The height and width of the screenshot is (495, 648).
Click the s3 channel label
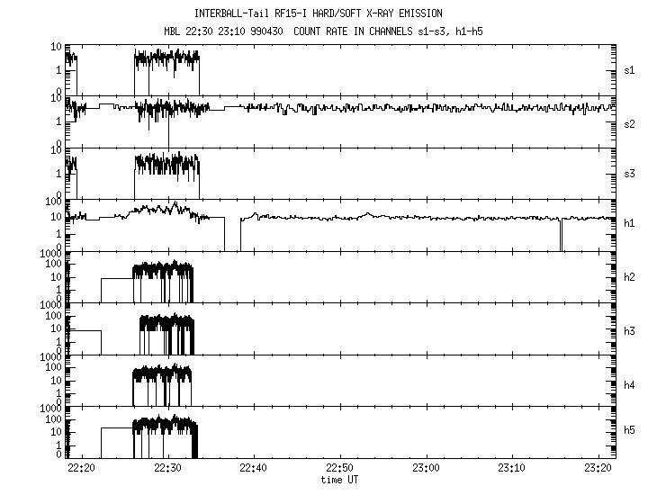[x=631, y=173]
